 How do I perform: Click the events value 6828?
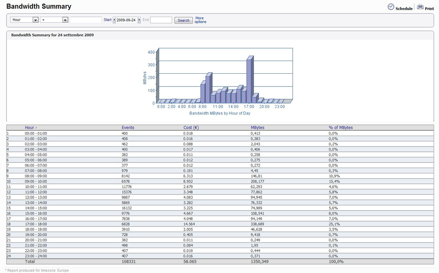(x=126, y=224)
